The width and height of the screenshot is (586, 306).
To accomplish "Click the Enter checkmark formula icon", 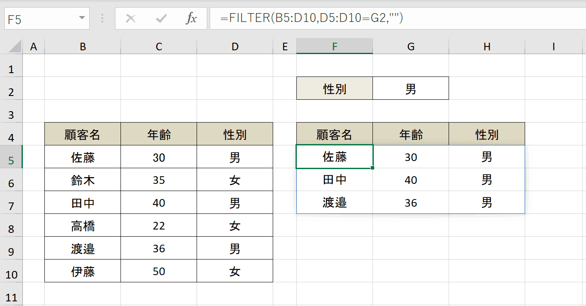I will click(x=161, y=19).
